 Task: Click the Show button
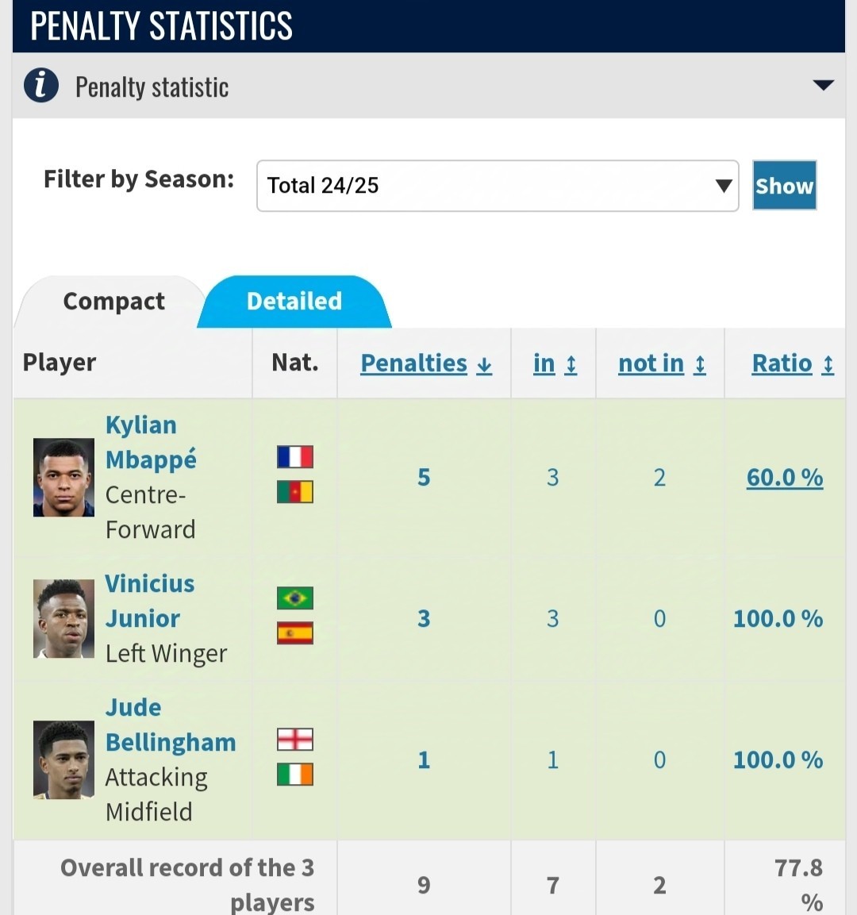(784, 186)
